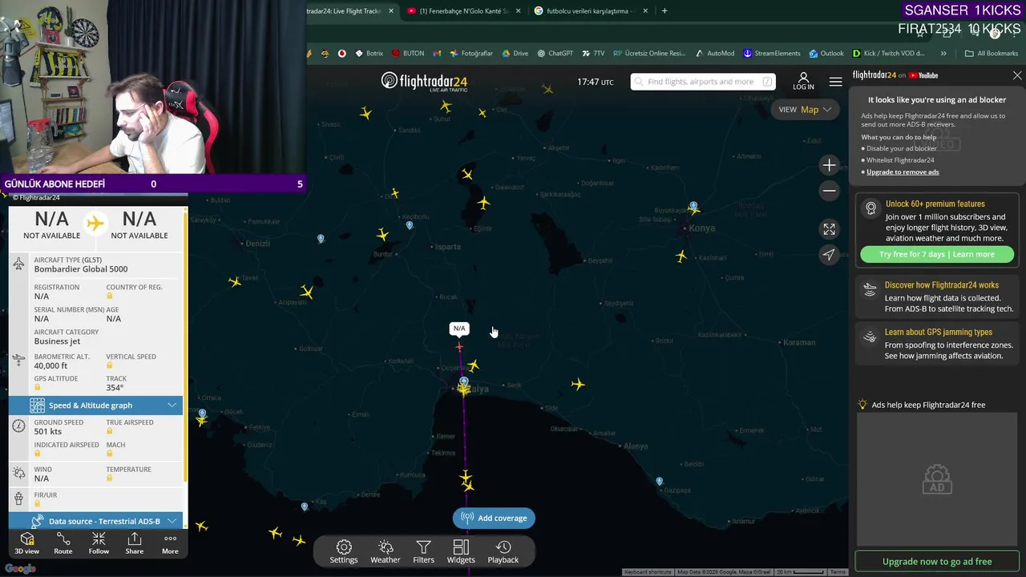
Task: Open the All Bookmarks folder
Action: click(x=992, y=54)
